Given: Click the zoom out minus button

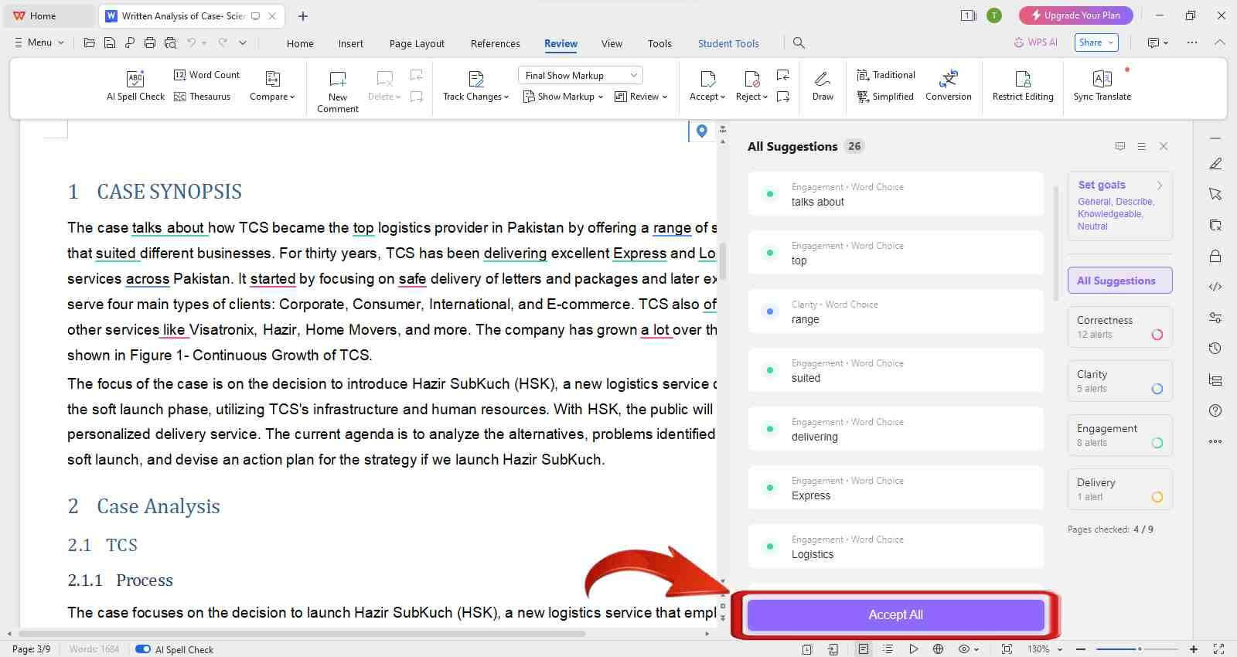Looking at the screenshot, I should (x=1081, y=649).
